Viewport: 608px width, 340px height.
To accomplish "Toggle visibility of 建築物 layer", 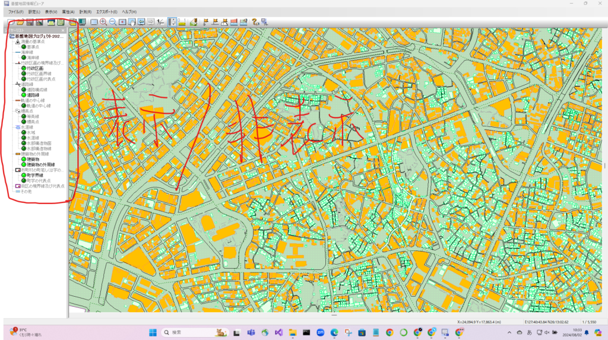I will pos(23,159).
